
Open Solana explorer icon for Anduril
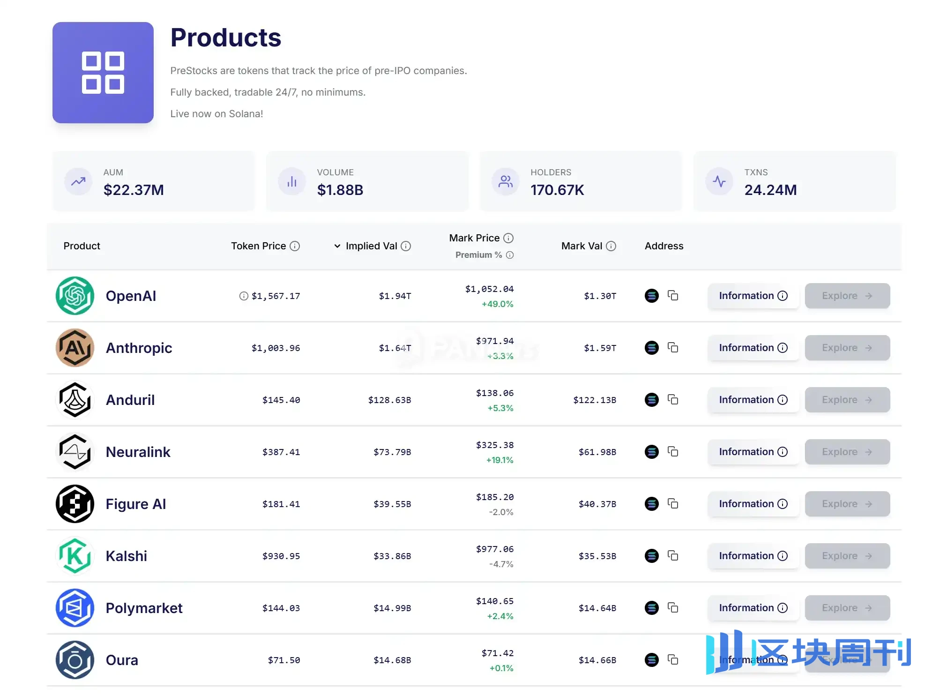[651, 400]
